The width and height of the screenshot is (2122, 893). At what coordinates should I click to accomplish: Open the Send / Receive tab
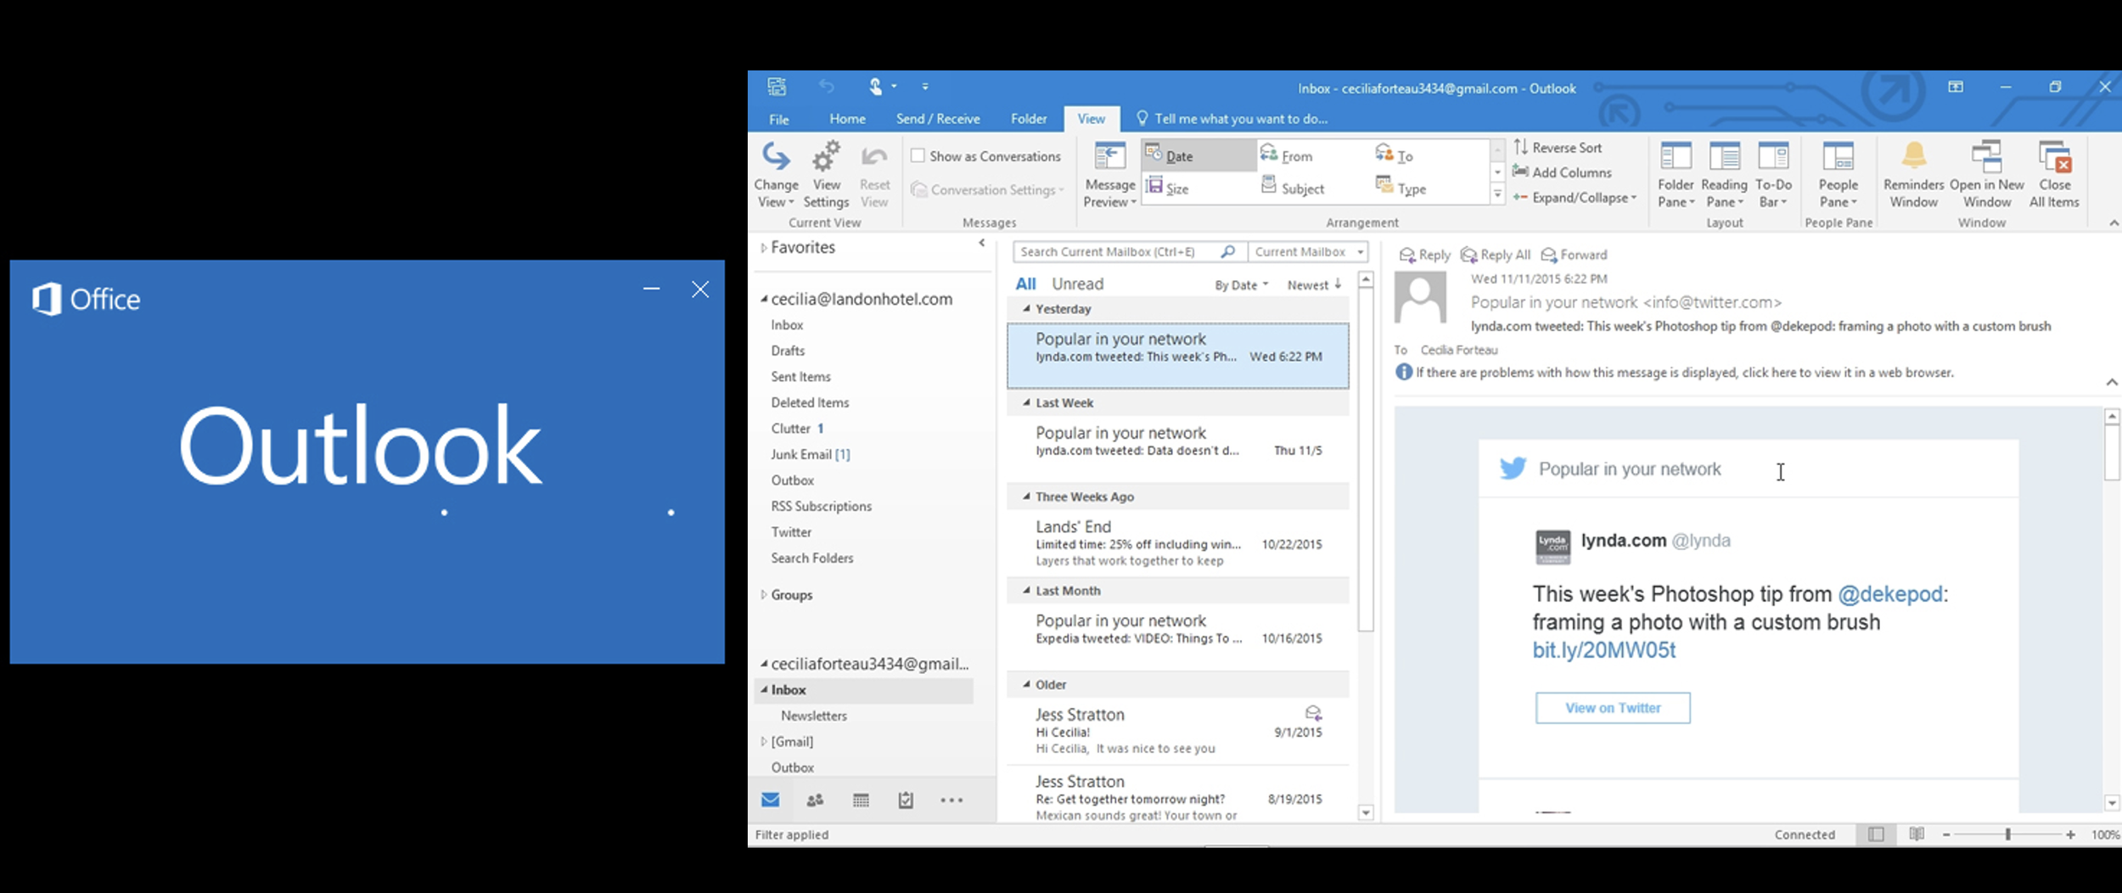(x=938, y=119)
